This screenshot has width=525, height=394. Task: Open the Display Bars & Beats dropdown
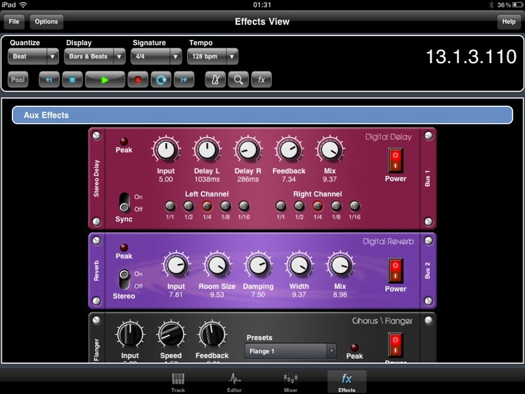point(94,56)
